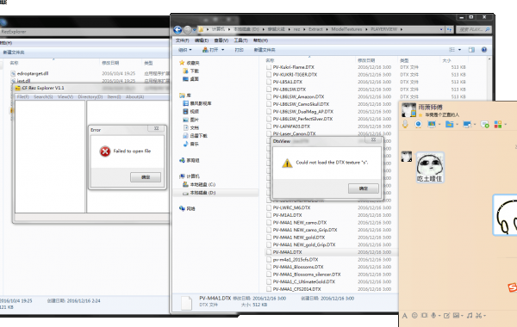Click the blue back arrow in Explorer
Image resolution: width=517 pixels, height=327 pixels.
(x=178, y=30)
